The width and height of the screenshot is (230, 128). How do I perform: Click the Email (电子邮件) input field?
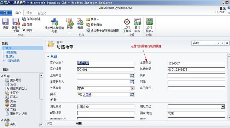[x=196, y=88]
